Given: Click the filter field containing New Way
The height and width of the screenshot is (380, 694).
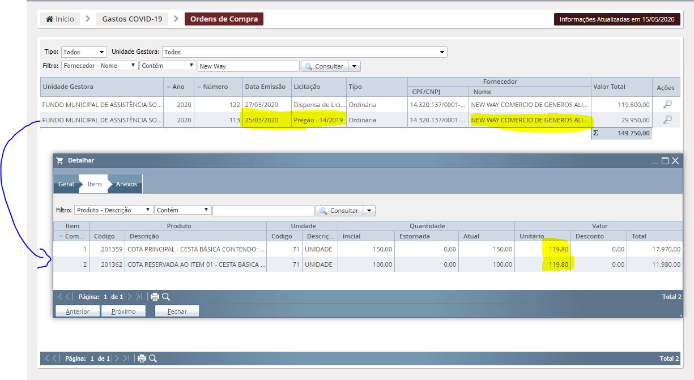Looking at the screenshot, I should (249, 66).
